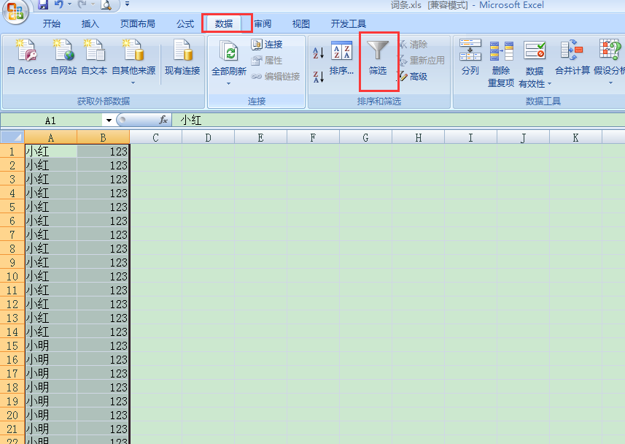Screen dimensions: 625x444
Task: Switch to the 审阅 tab
Action: (x=263, y=23)
